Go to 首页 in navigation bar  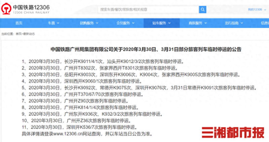19,23
